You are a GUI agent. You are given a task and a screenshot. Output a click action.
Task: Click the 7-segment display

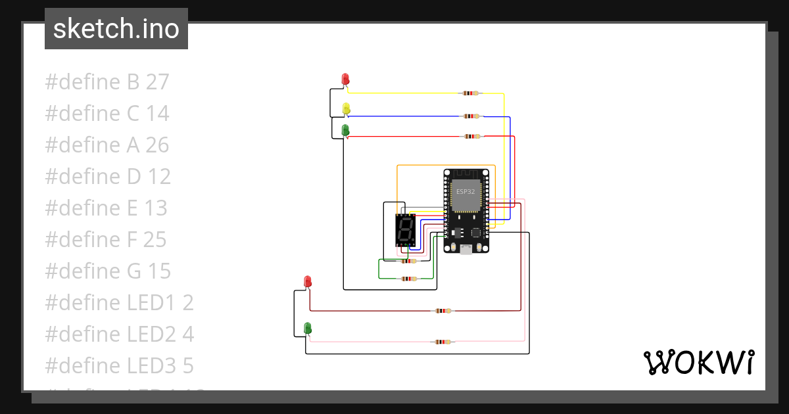click(404, 230)
